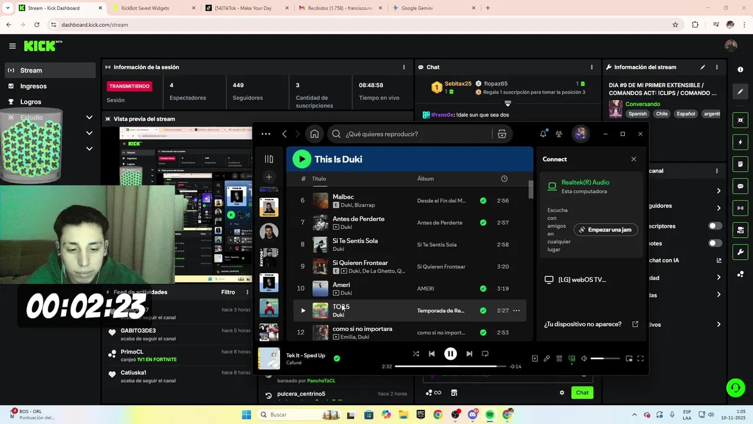This screenshot has width=753, height=424.
Task: Click Empezar una jam button
Action: pos(605,230)
